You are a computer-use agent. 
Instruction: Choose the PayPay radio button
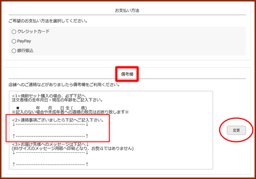tap(14, 41)
